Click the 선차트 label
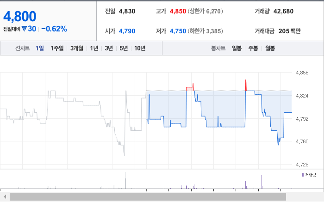Image resolution: width=324 pixels, height=208 pixels. coord(23,48)
